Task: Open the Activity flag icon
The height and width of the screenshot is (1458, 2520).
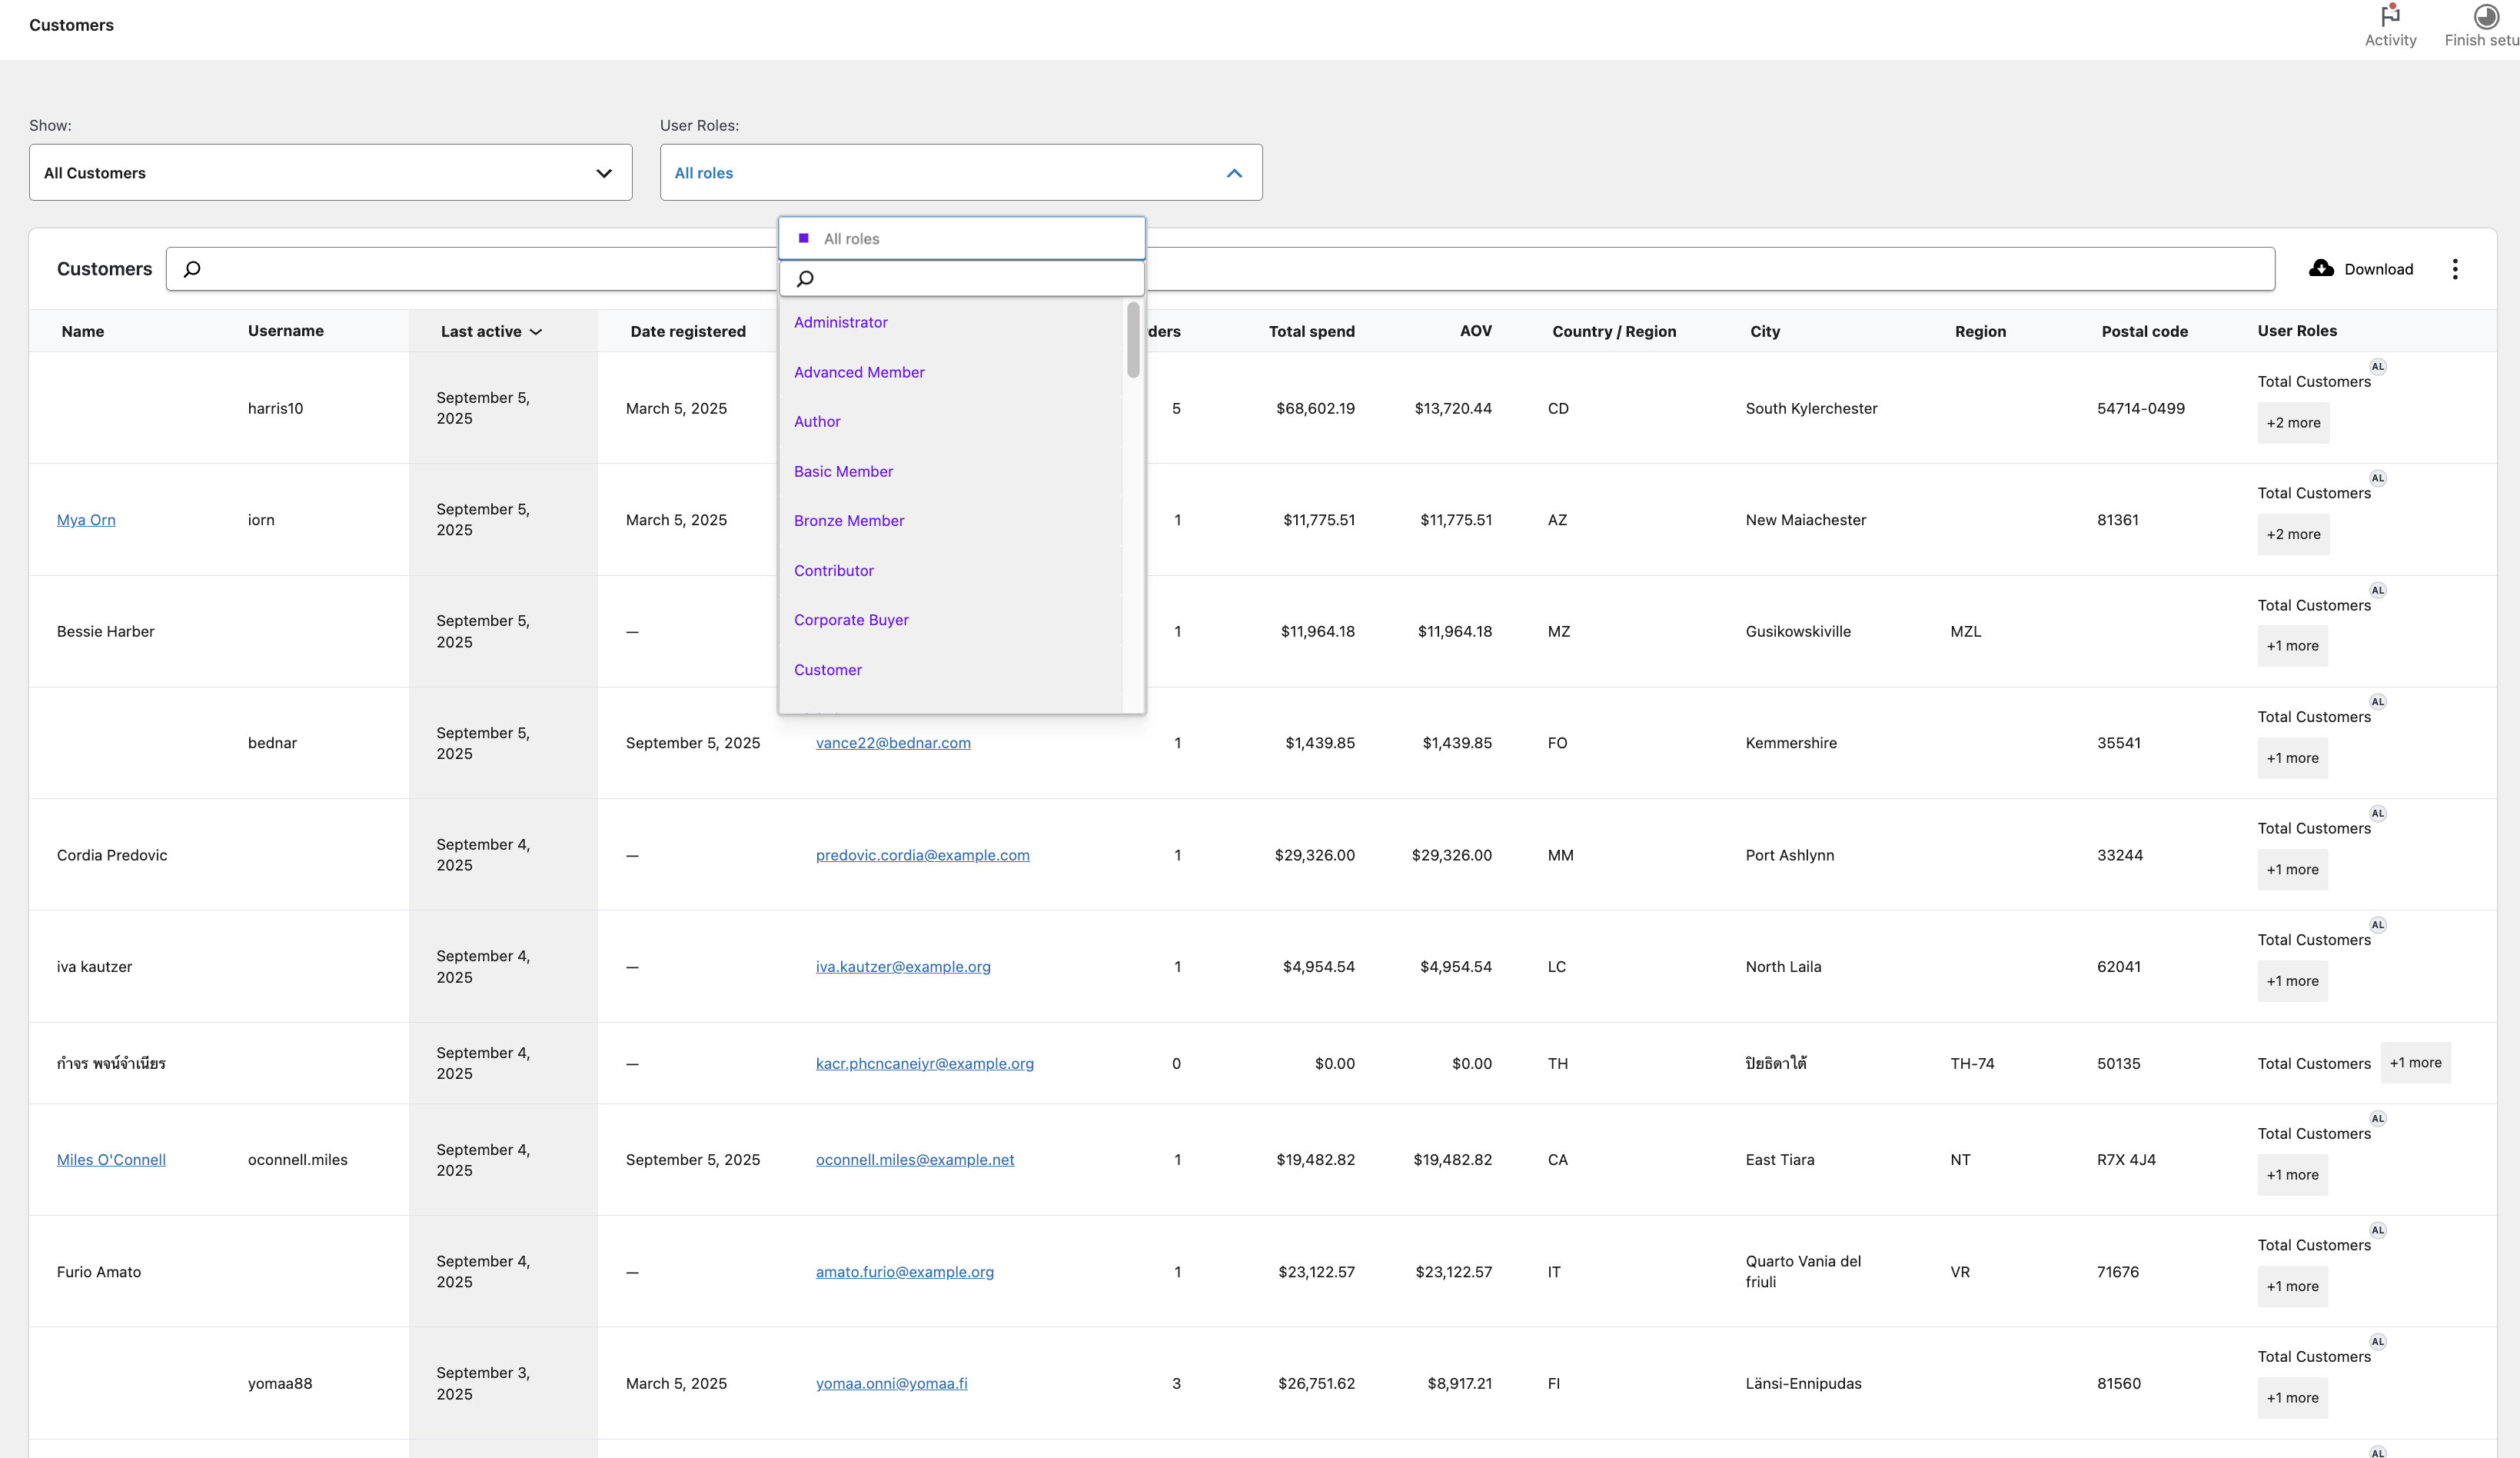Action: (x=2390, y=17)
